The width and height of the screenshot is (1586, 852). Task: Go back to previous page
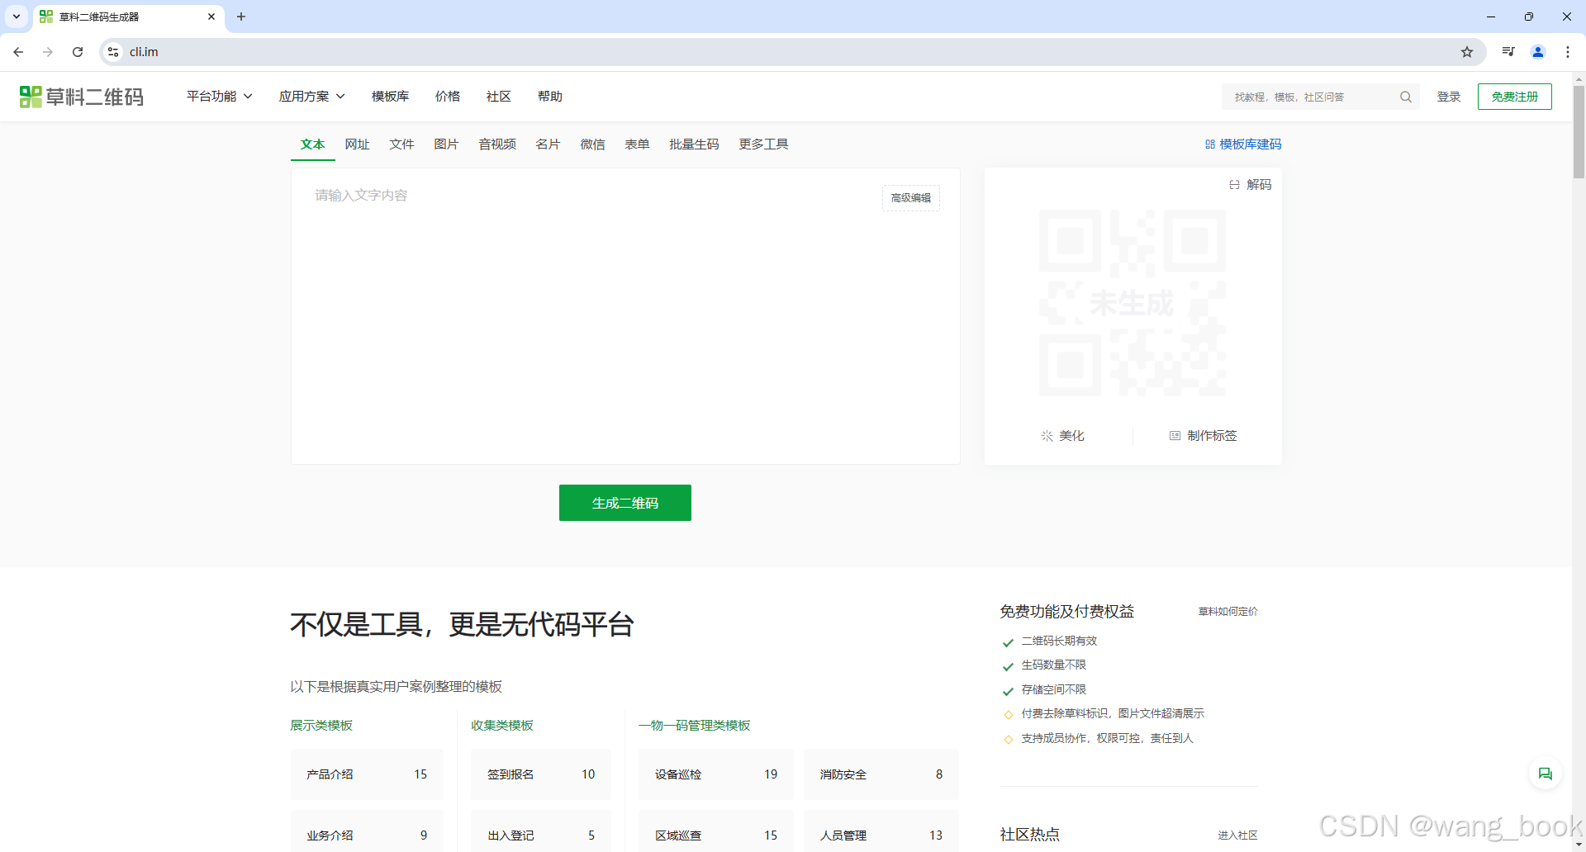pyautogui.click(x=18, y=52)
